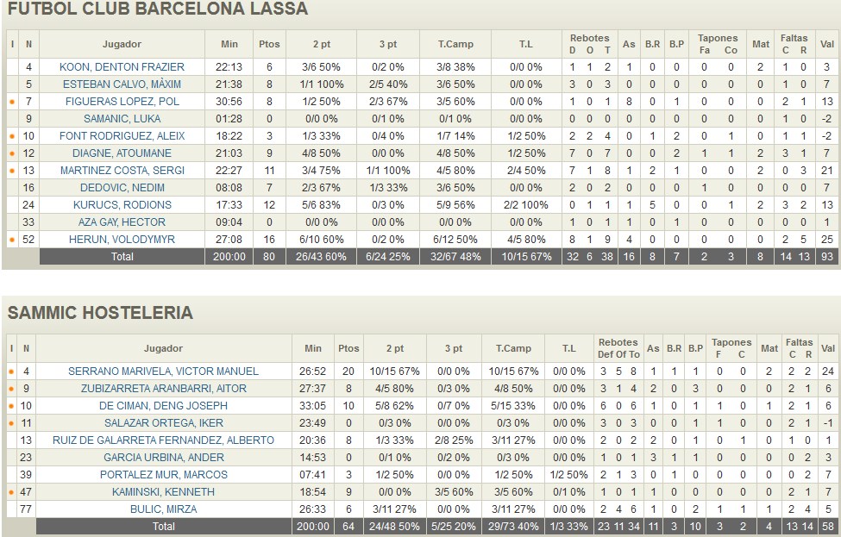The height and width of the screenshot is (537, 841).
Task: Click the orange starter dot beside Herun, Volodymyr
Action: tap(12, 240)
